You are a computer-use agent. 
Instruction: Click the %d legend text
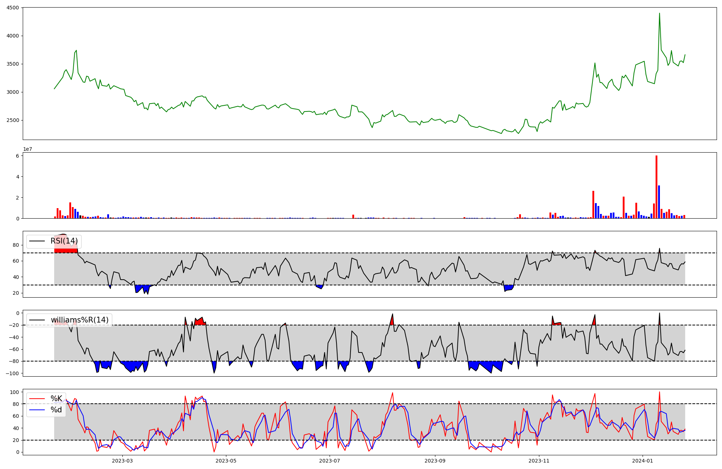point(56,410)
